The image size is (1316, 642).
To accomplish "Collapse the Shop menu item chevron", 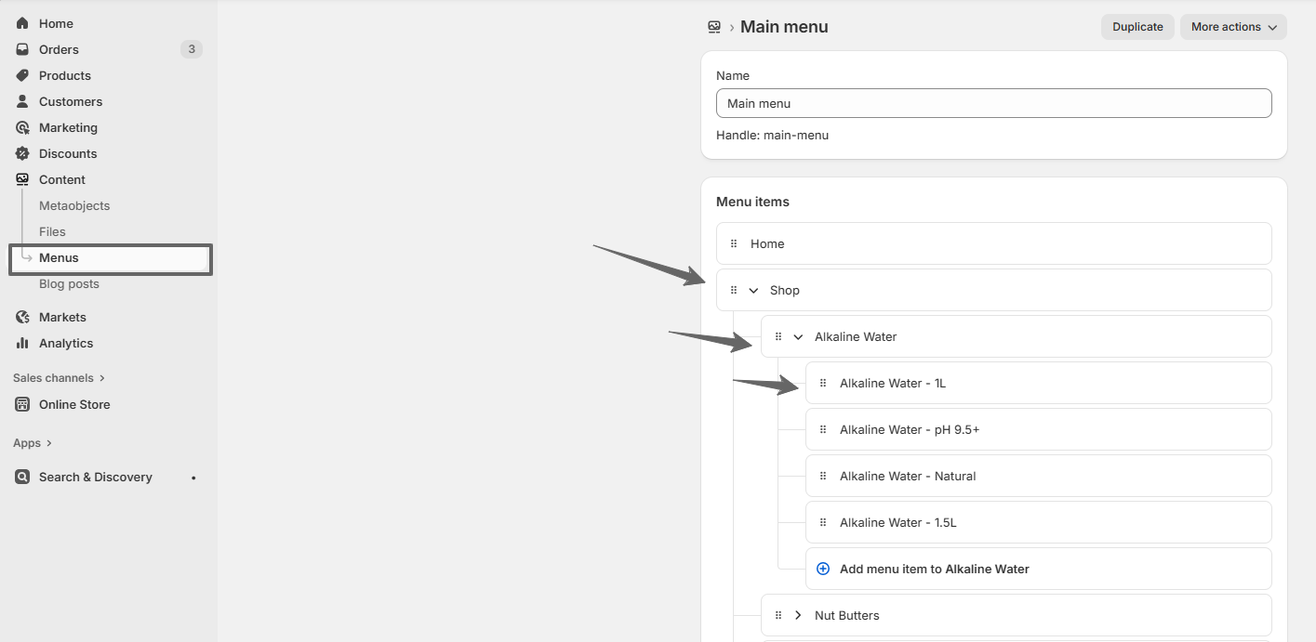I will pyautogui.click(x=753, y=289).
